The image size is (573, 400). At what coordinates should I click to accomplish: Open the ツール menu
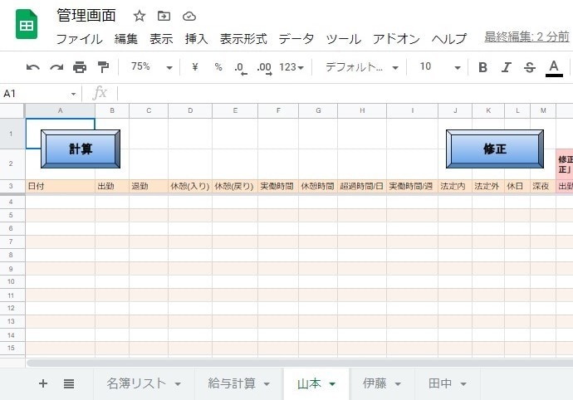[344, 39]
